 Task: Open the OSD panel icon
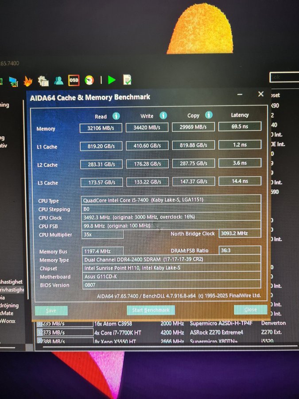[x=74, y=80]
